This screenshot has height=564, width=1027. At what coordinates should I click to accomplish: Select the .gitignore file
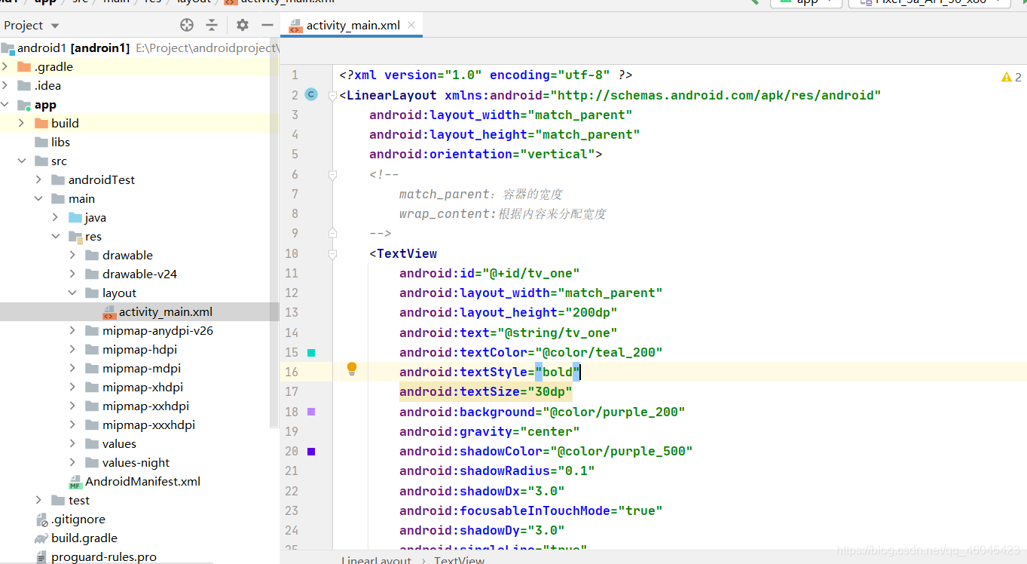[x=139, y=519]
